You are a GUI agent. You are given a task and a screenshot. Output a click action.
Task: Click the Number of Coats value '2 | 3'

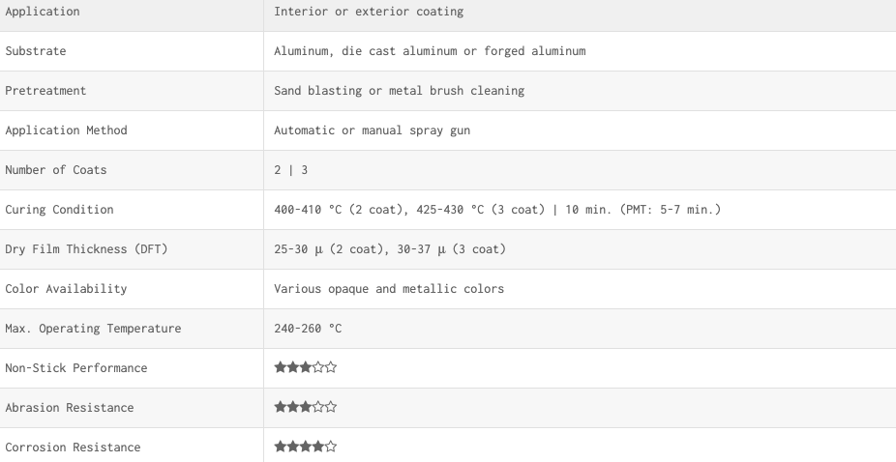coord(291,169)
